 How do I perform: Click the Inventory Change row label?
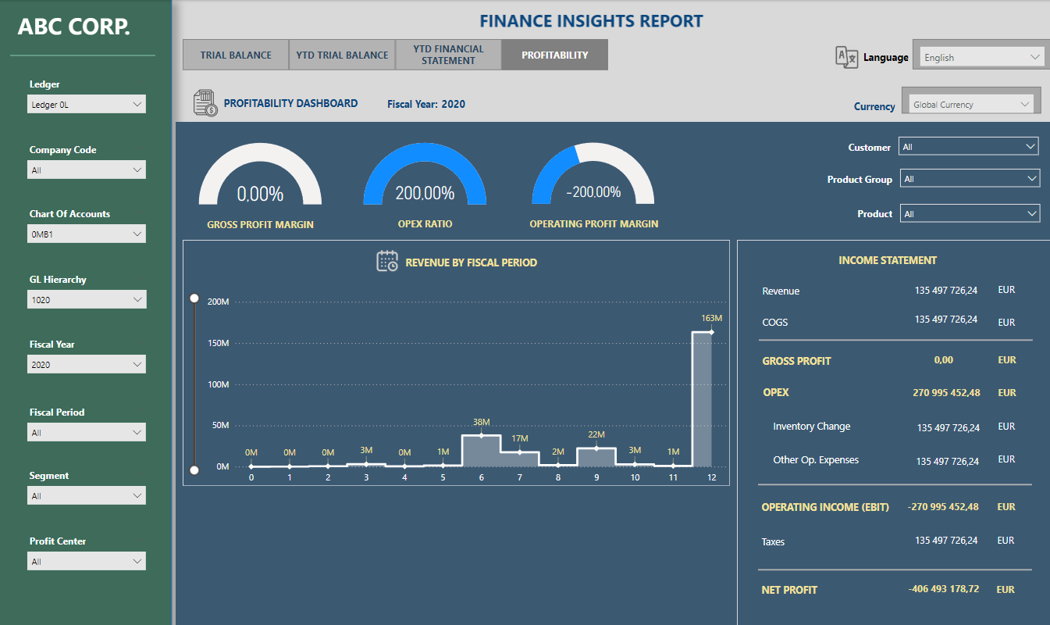click(x=812, y=427)
